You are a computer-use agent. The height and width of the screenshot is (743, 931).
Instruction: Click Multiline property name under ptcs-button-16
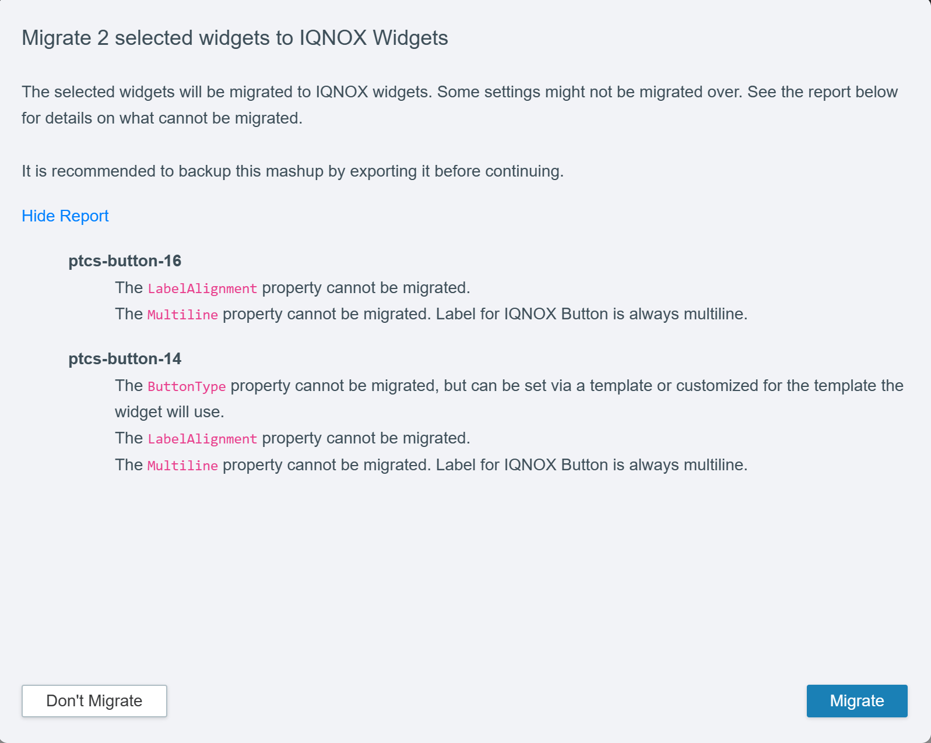(x=182, y=315)
